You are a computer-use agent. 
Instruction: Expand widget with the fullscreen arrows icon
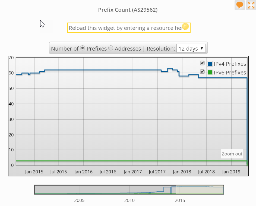pos(251,5)
